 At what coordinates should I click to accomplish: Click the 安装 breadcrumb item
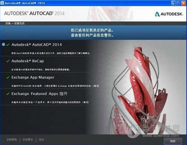[x=8, y=24]
